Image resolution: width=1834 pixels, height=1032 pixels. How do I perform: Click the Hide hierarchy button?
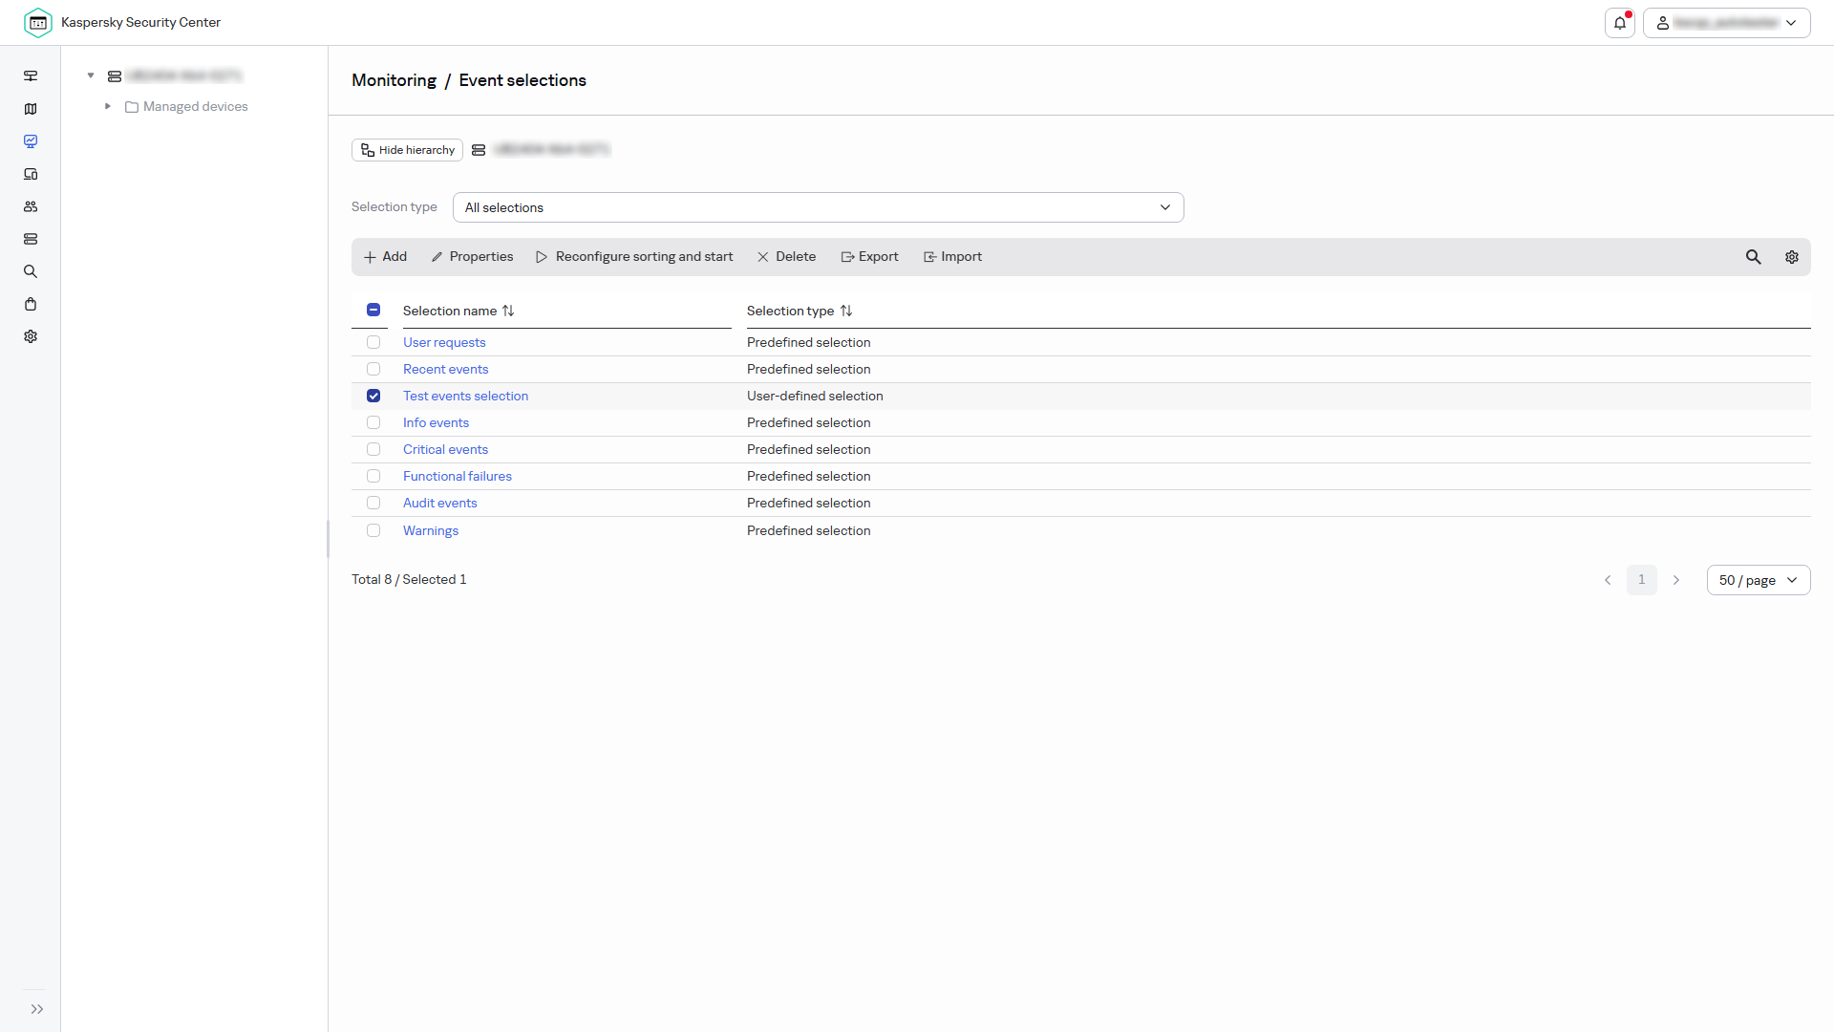coord(407,150)
